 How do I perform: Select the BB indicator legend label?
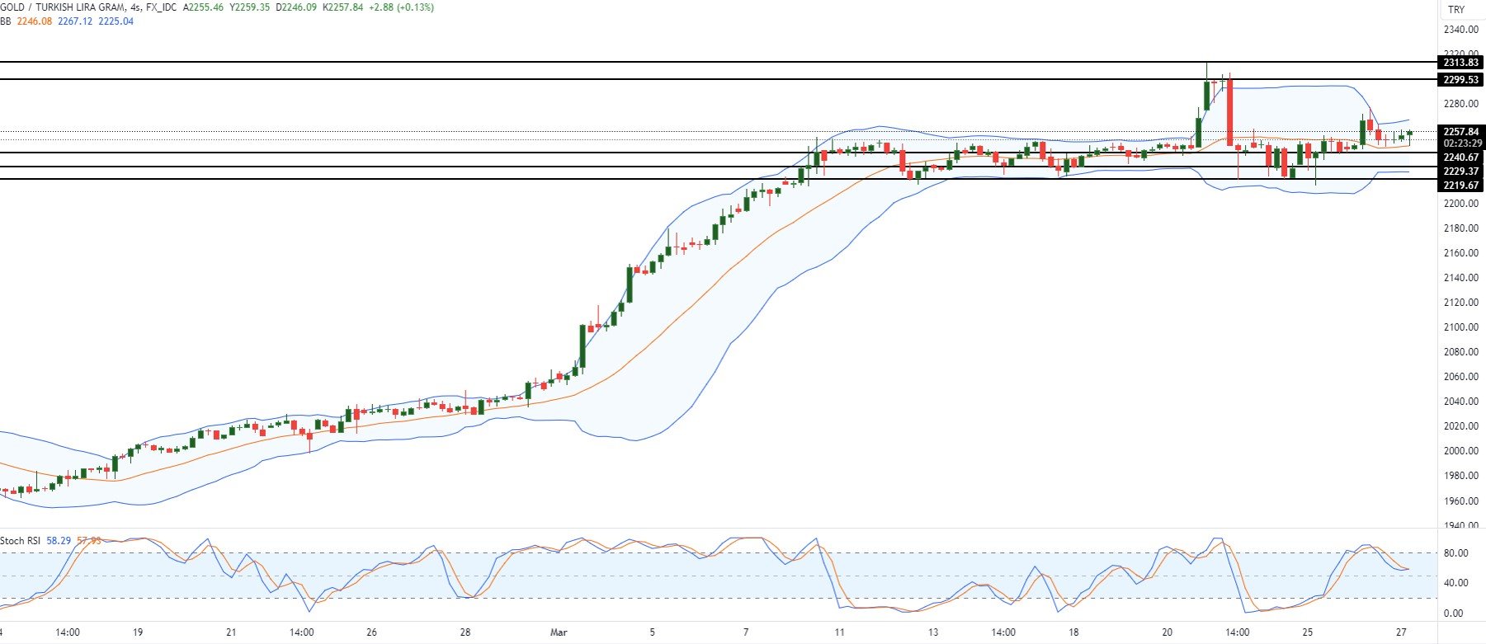coord(6,21)
